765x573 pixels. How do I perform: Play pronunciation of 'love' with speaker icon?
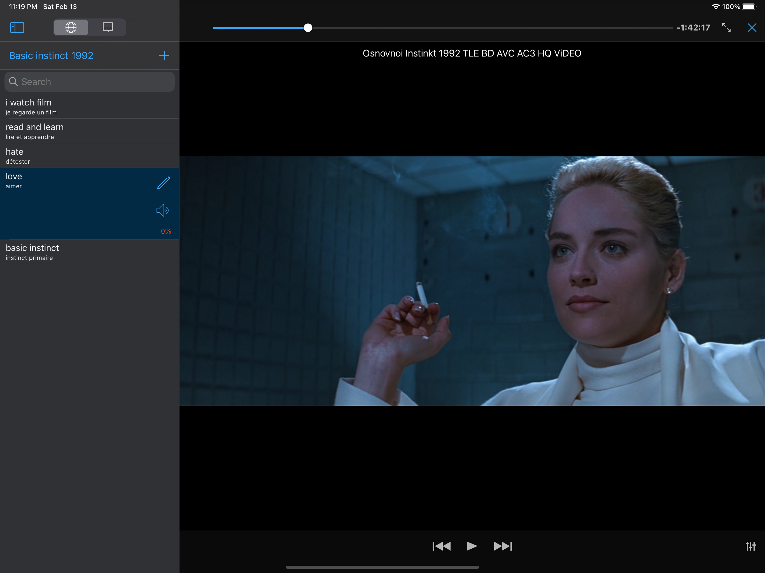(162, 210)
